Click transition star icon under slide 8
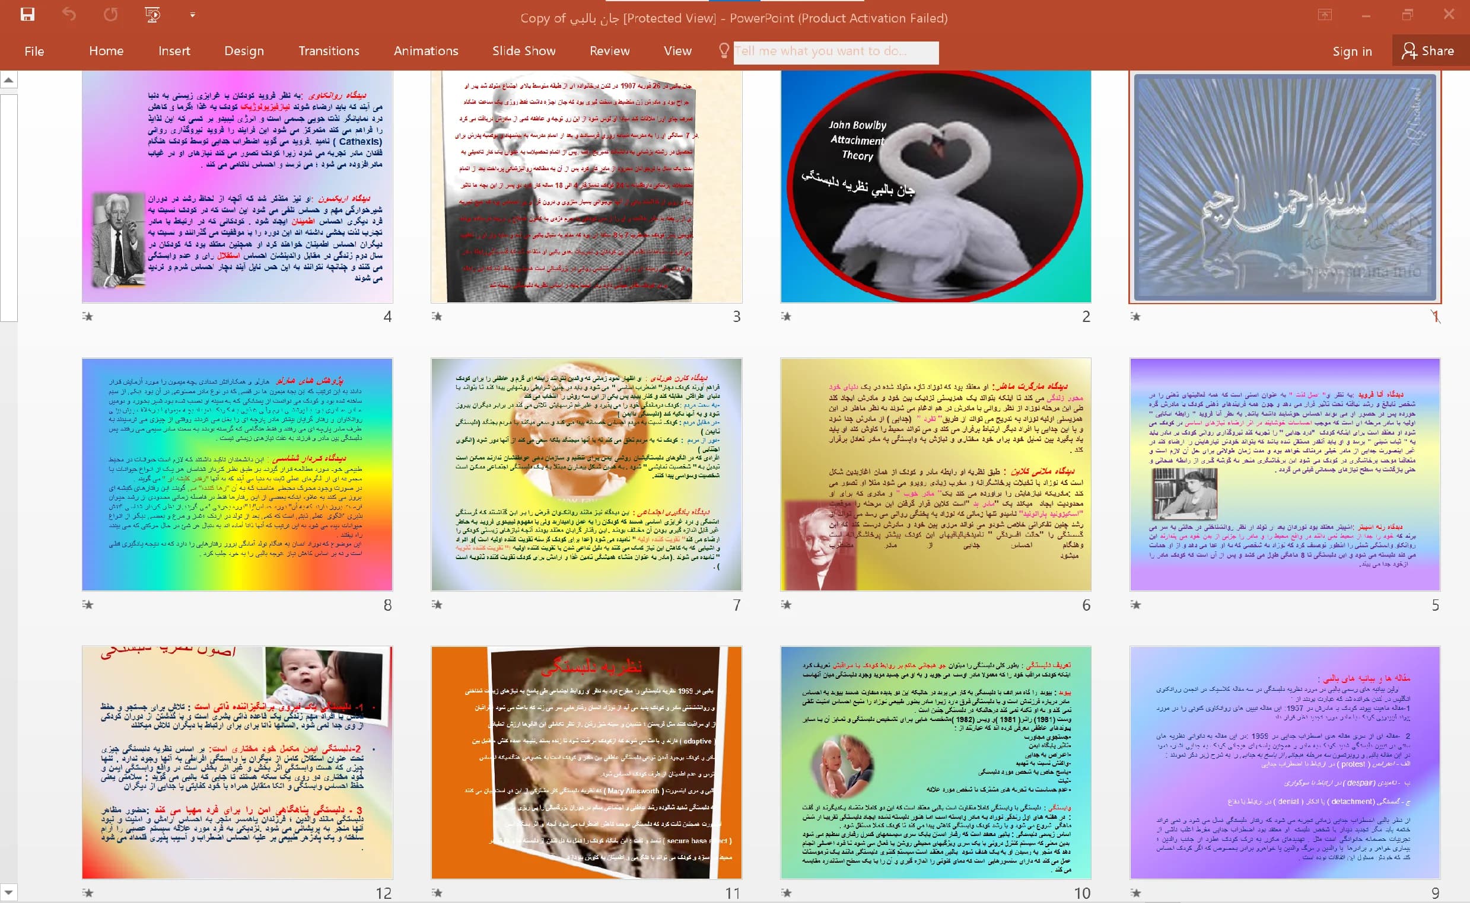Screen dimensions: 1470x903 [88, 605]
